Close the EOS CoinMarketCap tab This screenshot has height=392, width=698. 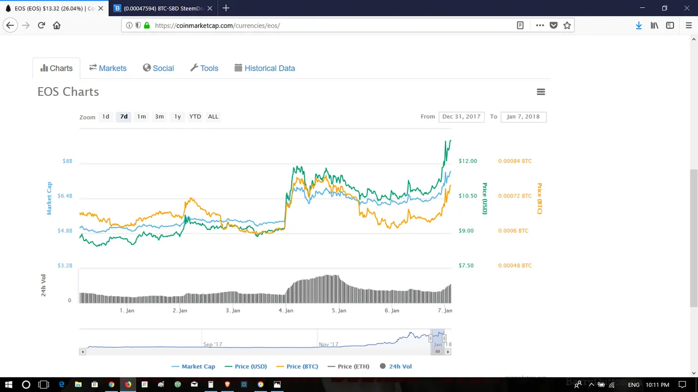tap(101, 9)
